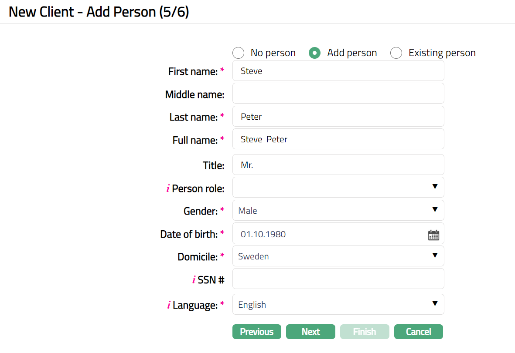Open the Date of birth calendar picker
Viewport: 515px width, 353px height.
tap(433, 235)
